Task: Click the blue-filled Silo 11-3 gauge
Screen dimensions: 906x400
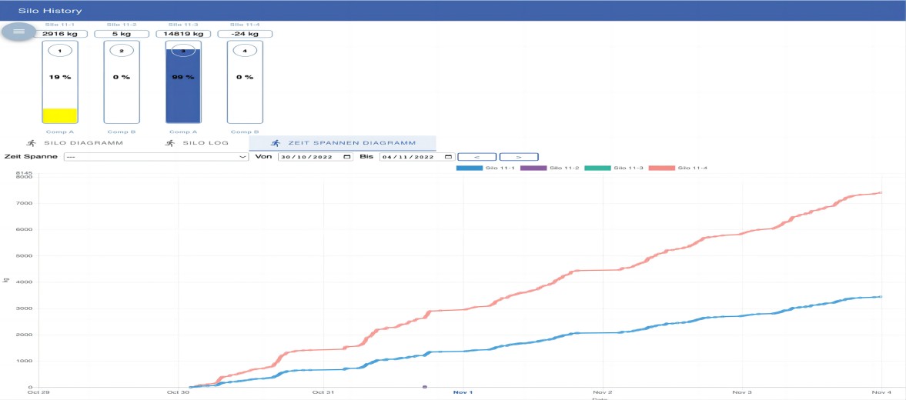Action: click(183, 85)
